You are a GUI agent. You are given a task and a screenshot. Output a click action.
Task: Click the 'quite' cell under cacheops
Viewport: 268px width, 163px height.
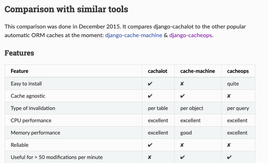(x=233, y=84)
